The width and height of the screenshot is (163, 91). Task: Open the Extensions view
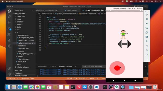(9, 34)
